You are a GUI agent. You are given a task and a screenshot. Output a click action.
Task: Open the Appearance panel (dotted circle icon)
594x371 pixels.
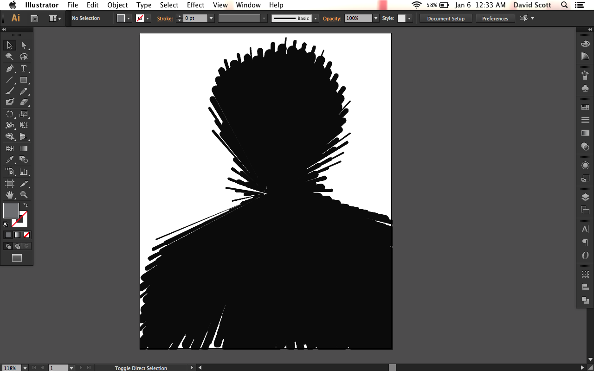click(x=585, y=166)
